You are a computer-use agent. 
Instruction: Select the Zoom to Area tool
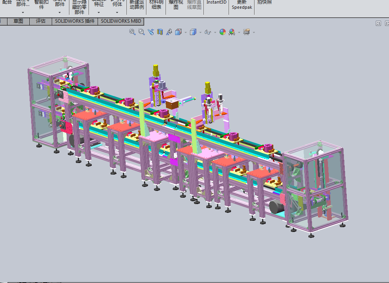coord(141,32)
